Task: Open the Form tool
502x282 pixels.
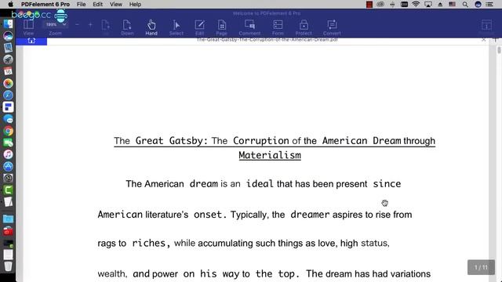Action: coord(278,27)
